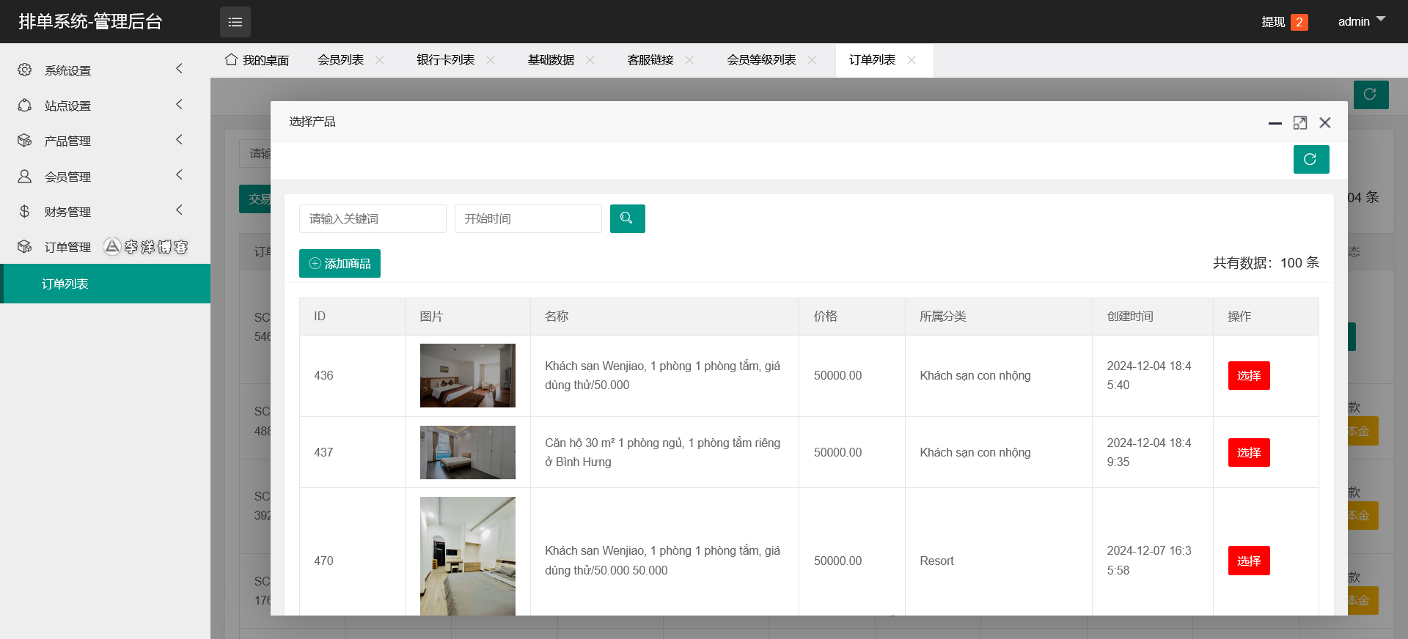Click the thumbnail image of product 437
Image resolution: width=1408 pixels, height=639 pixels.
pyautogui.click(x=467, y=452)
